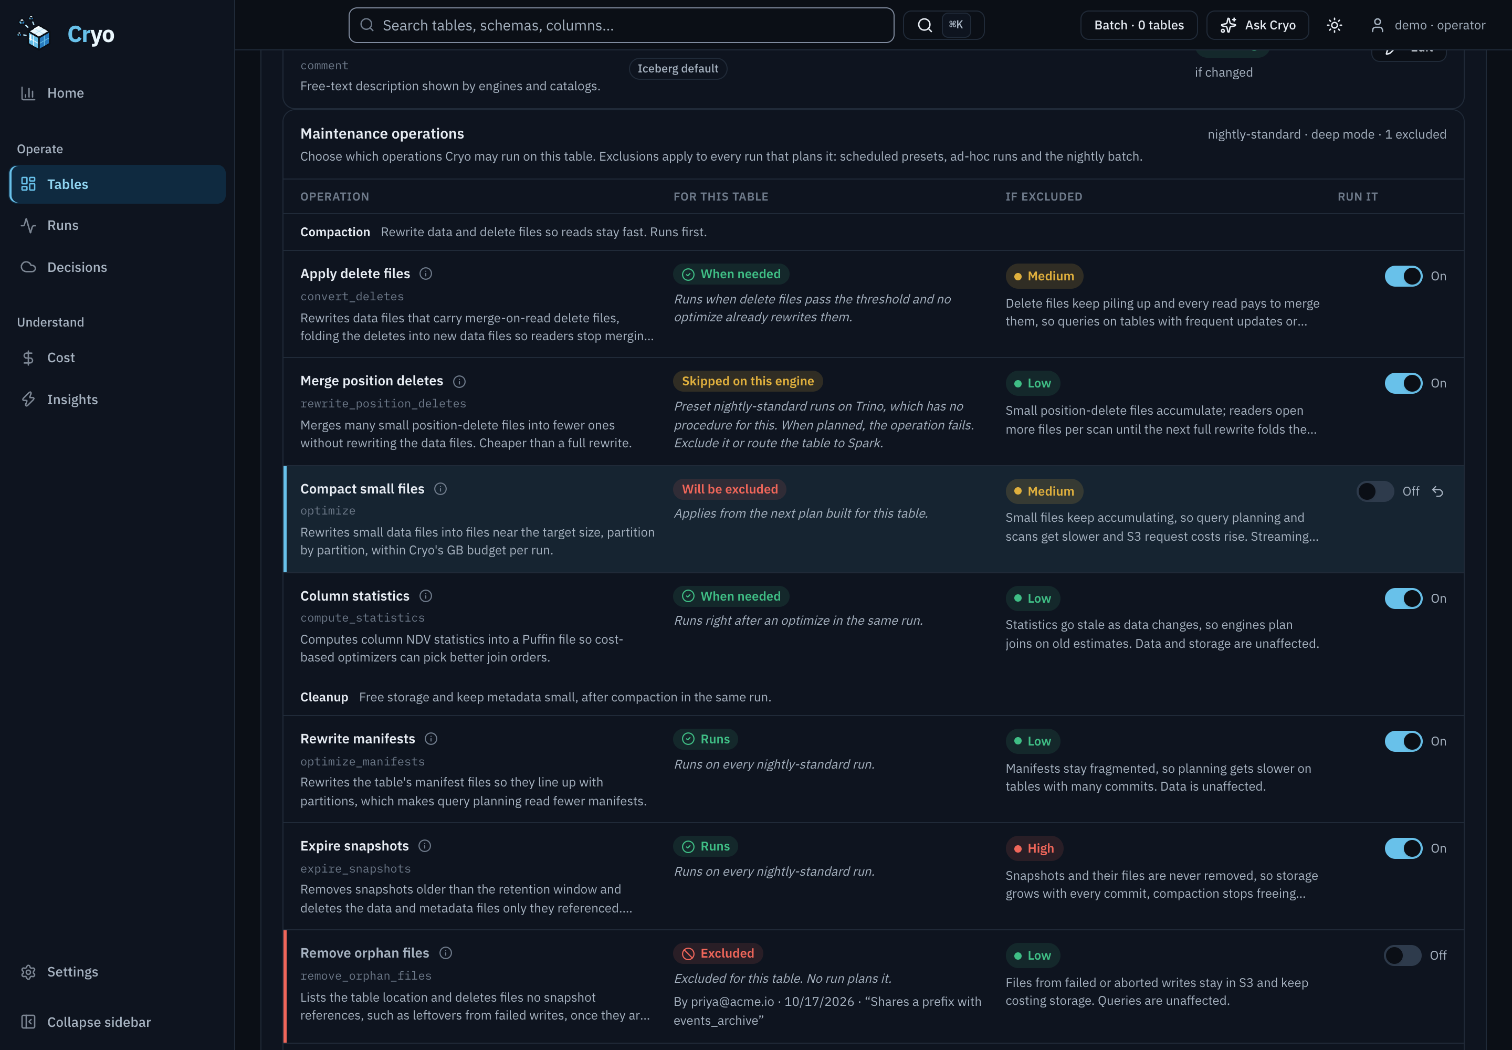Screen dimensions: 1512x1050
Task: Click the search tables input field
Action: coord(621,25)
